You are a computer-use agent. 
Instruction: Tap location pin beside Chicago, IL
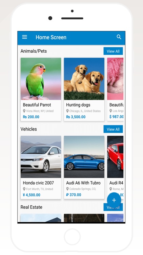[x=67, y=111]
